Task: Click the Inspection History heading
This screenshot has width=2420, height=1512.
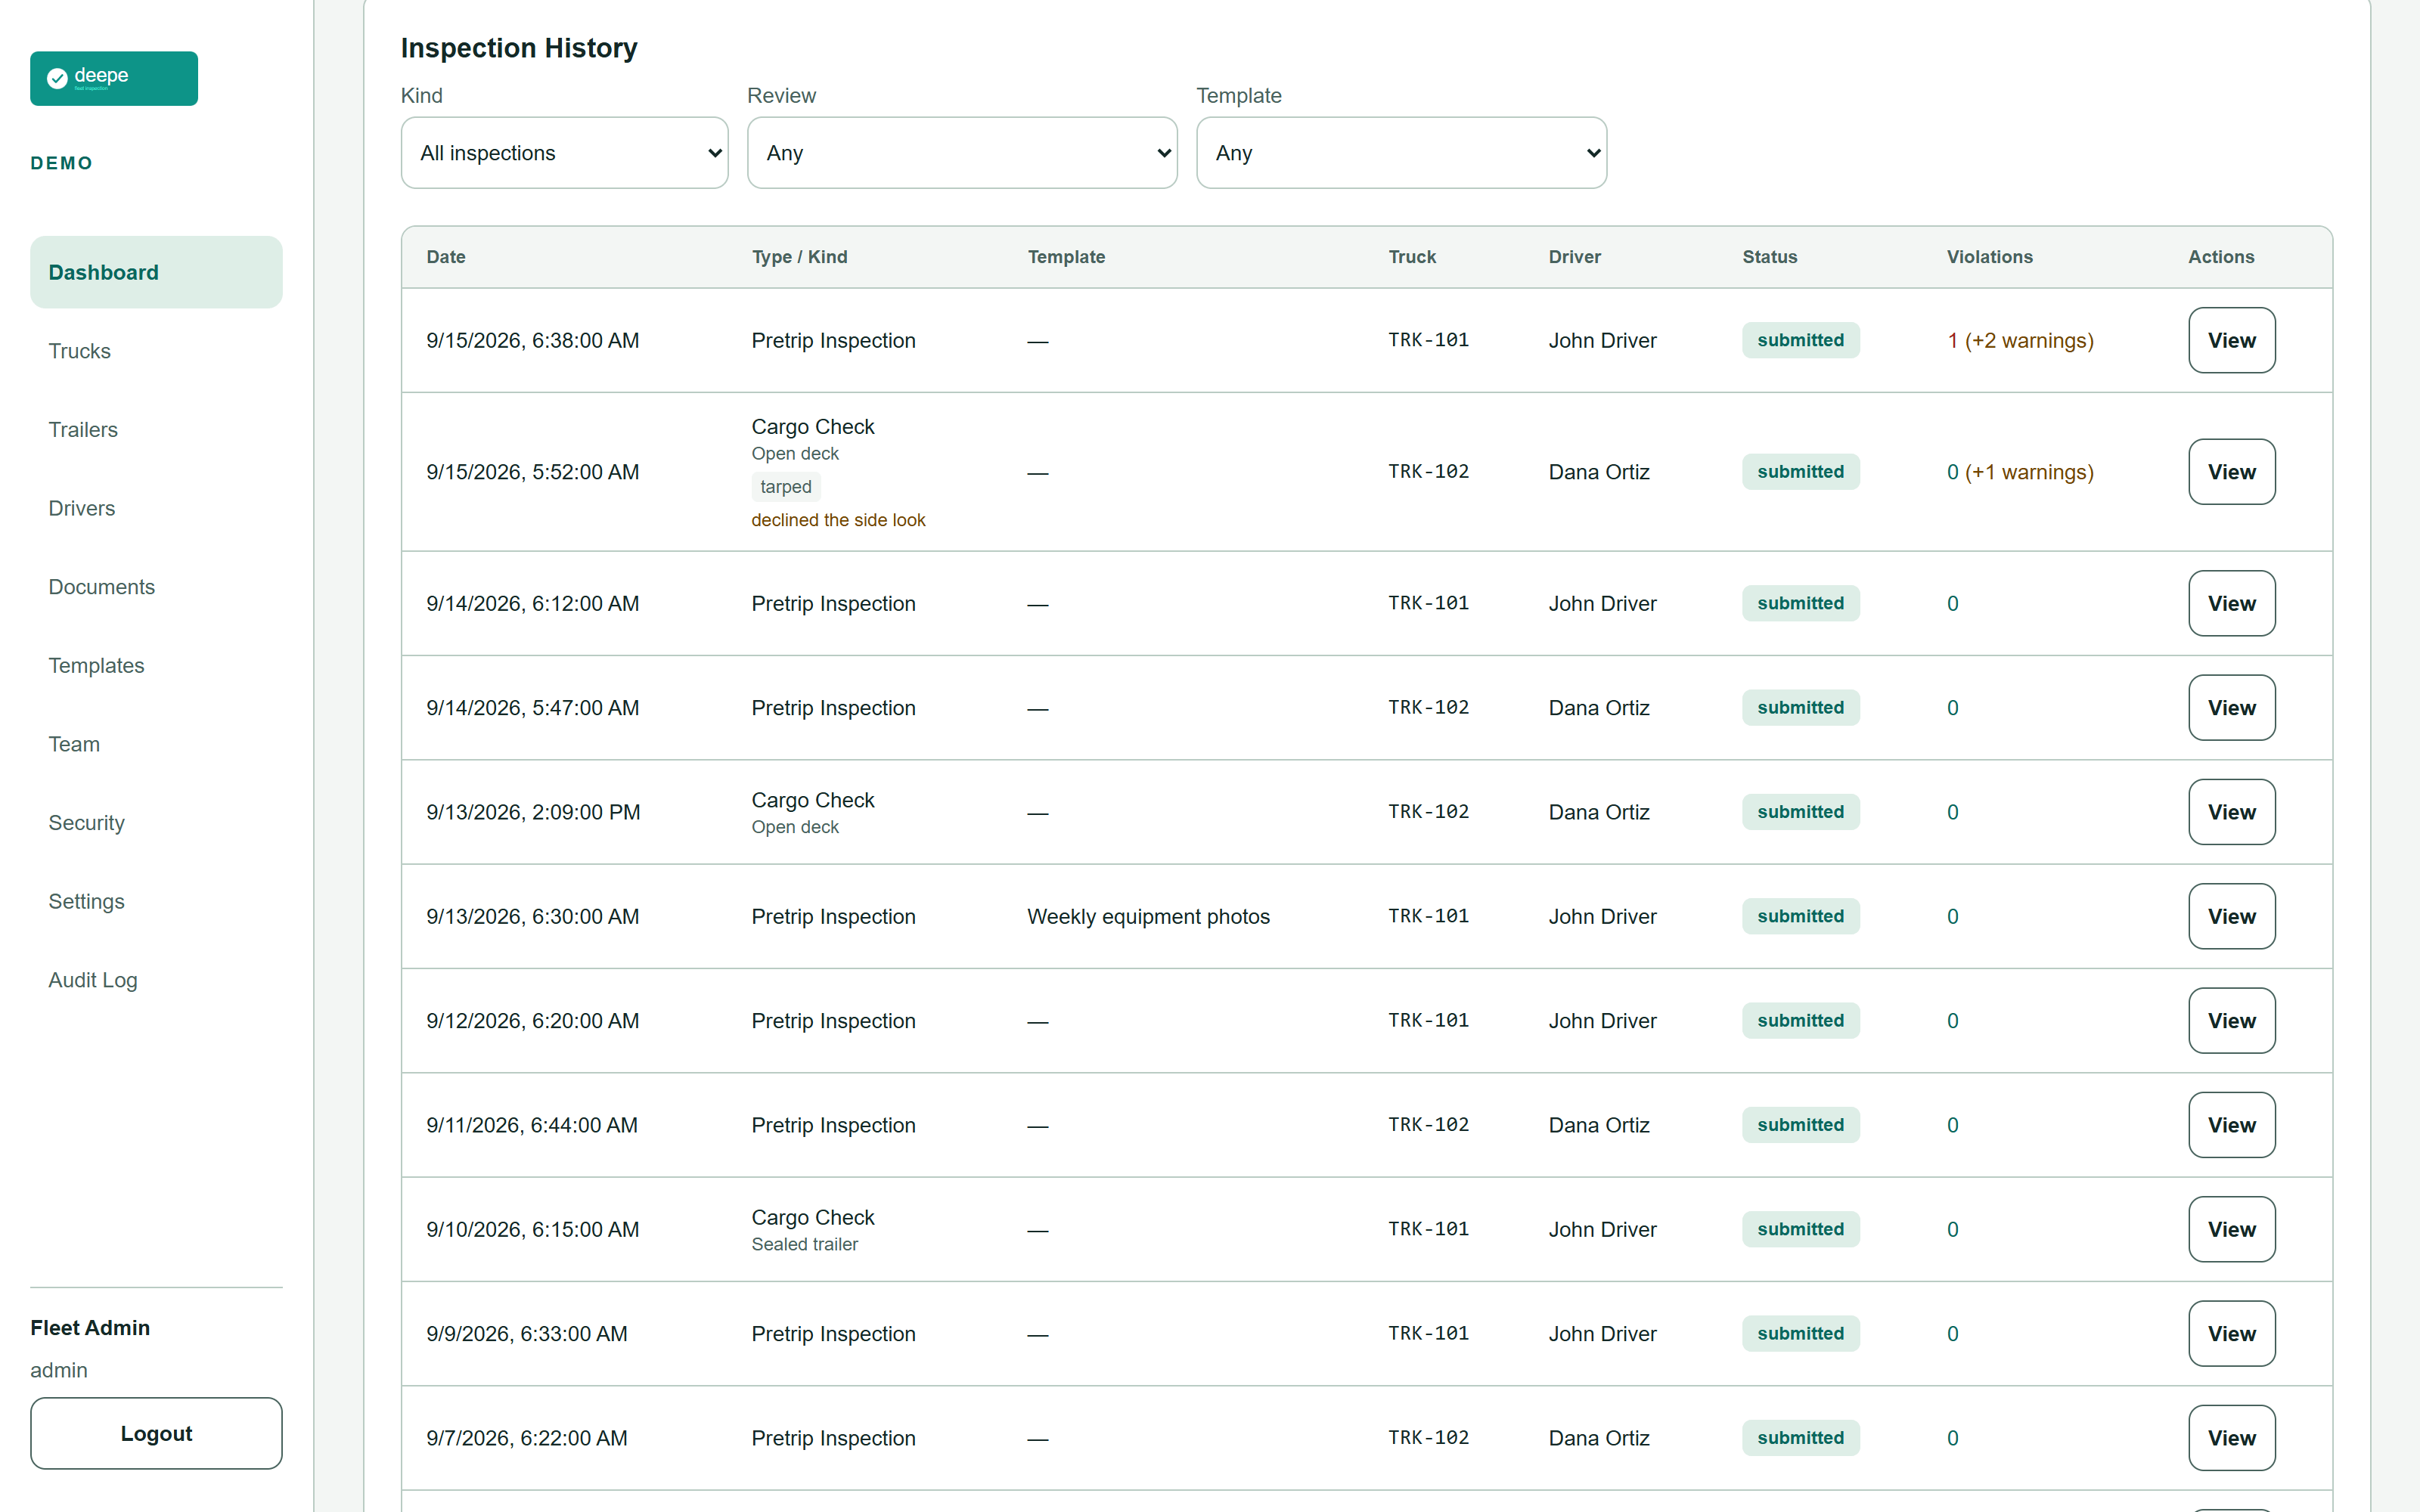Action: pos(518,48)
